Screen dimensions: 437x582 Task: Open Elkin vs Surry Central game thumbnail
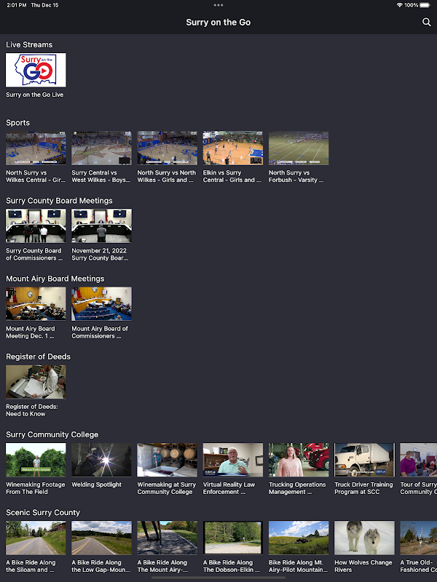click(x=233, y=148)
